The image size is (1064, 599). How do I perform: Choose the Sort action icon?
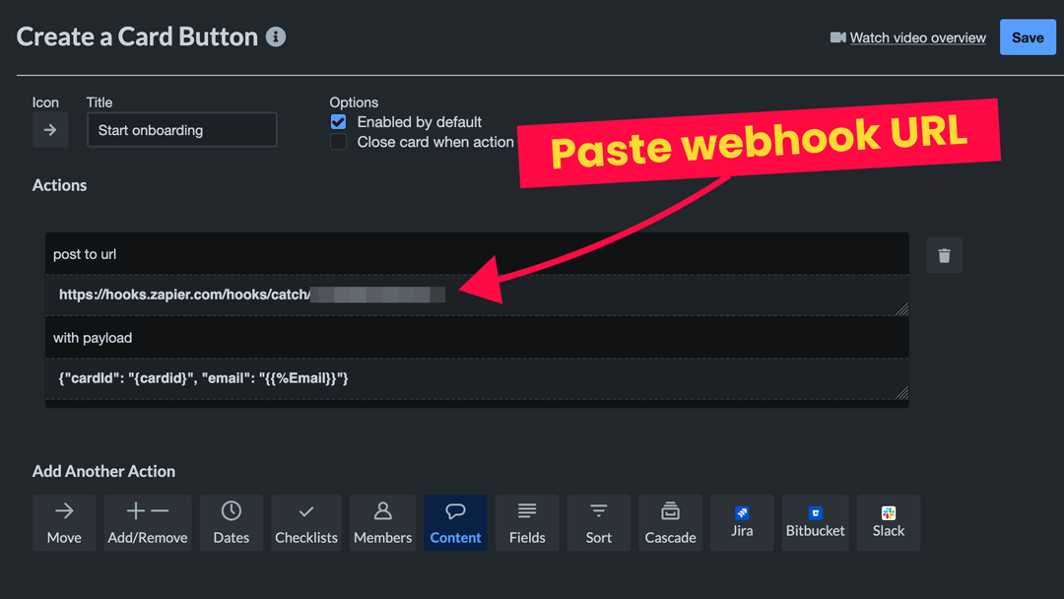click(598, 522)
